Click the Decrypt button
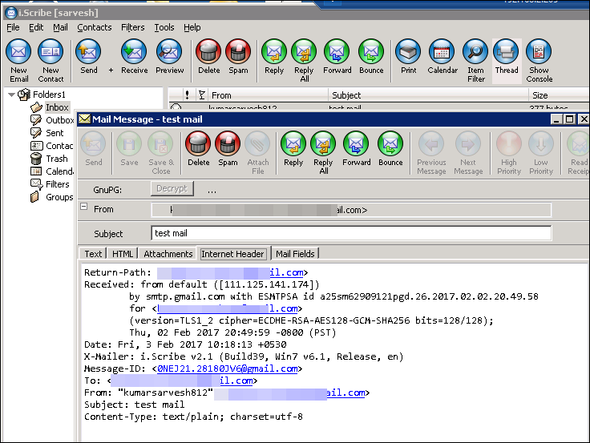The width and height of the screenshot is (590, 443). click(x=172, y=188)
